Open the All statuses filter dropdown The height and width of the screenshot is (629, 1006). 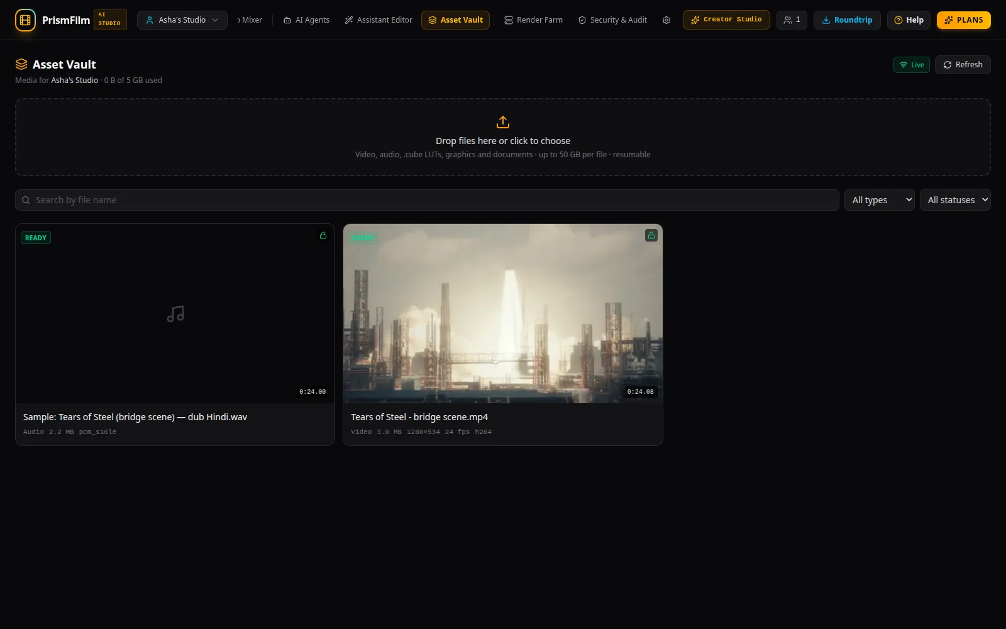coord(955,200)
